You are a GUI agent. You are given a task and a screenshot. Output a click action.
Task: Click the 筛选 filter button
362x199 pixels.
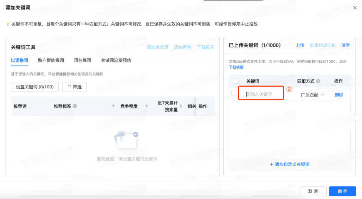click(x=74, y=87)
